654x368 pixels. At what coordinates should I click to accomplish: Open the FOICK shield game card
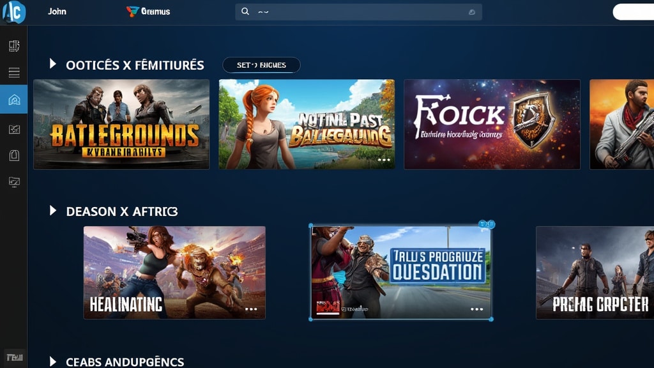(492, 125)
